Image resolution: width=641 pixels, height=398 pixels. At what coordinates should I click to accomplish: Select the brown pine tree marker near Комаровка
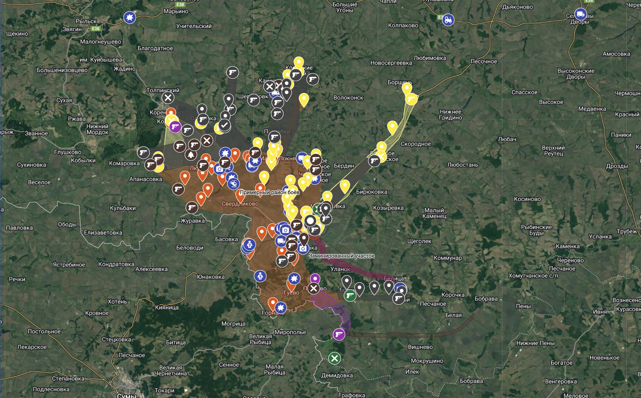coord(191,155)
